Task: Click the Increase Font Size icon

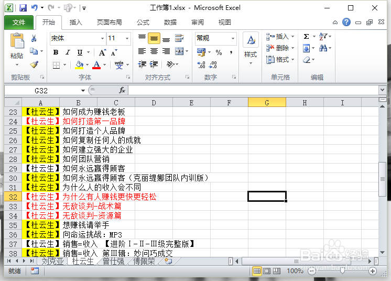Action: point(102,52)
